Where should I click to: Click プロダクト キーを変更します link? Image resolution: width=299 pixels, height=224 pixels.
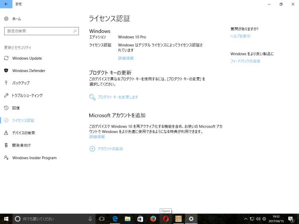point(117,97)
